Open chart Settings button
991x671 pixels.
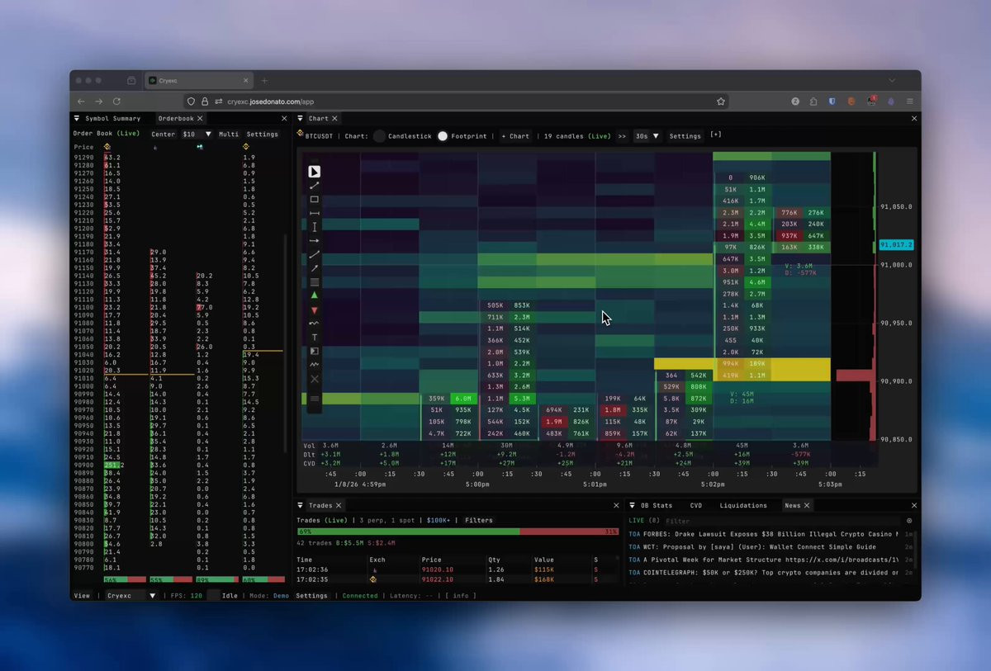[685, 136]
